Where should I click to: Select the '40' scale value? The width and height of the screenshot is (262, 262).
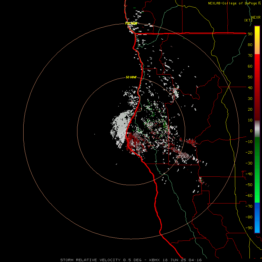pyautogui.click(x=250, y=88)
